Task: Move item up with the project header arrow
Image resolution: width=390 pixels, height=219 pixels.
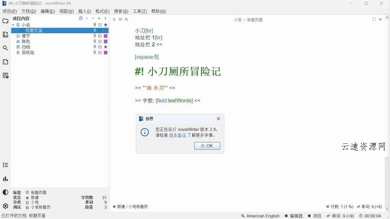Action: click(87, 18)
